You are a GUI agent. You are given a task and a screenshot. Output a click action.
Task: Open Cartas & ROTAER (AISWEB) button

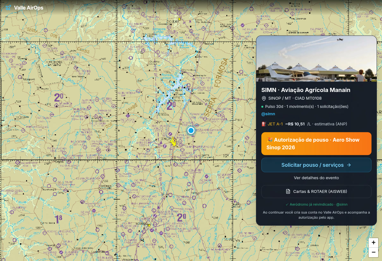pyautogui.click(x=316, y=192)
